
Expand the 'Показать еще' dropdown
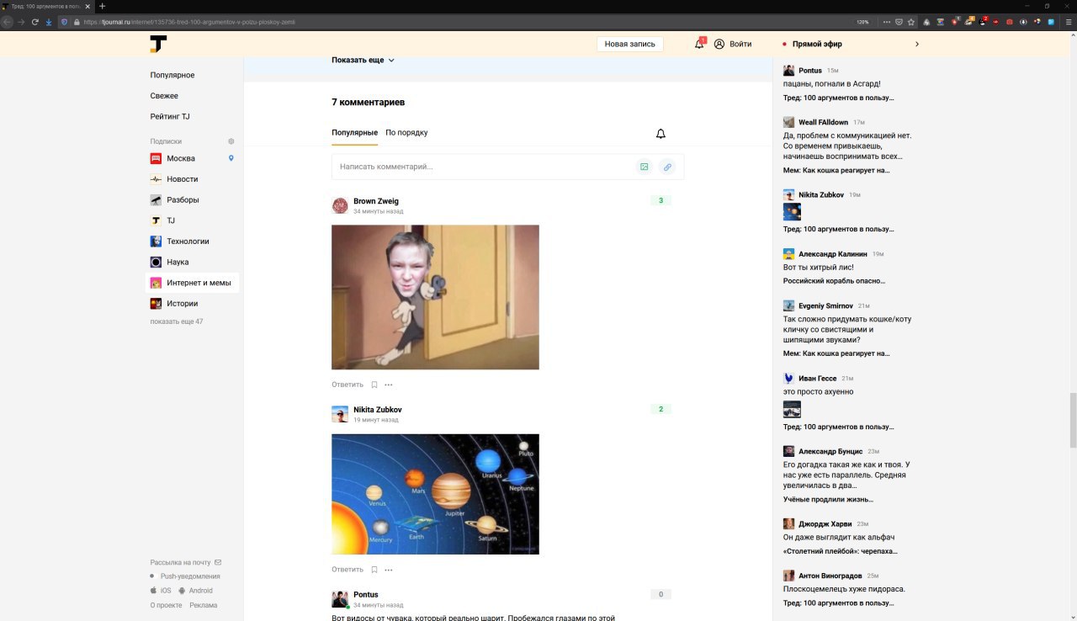point(363,61)
